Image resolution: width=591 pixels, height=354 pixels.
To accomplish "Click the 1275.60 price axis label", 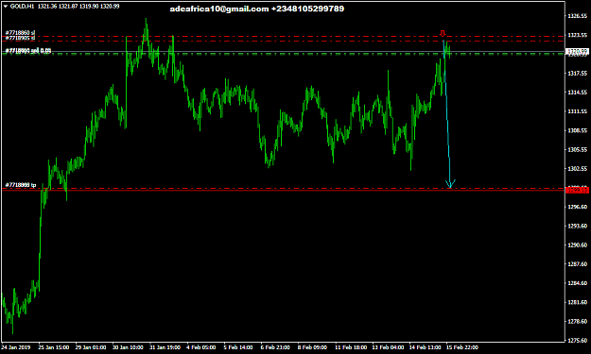I will [x=578, y=341].
